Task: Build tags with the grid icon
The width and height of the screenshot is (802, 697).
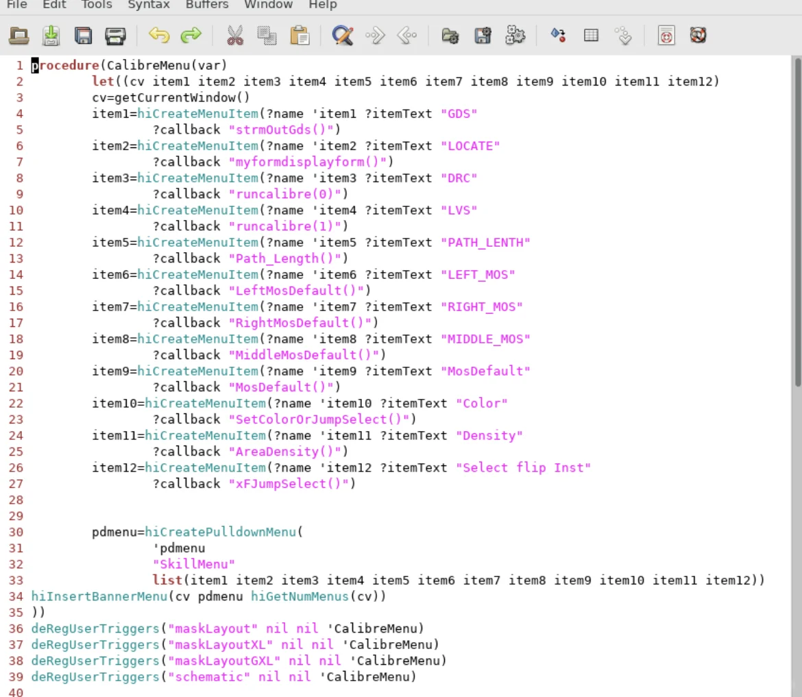Action: [x=591, y=35]
